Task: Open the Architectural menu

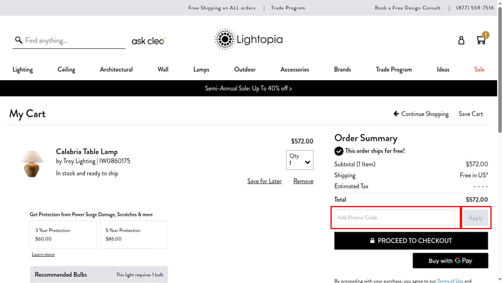Action: (116, 70)
